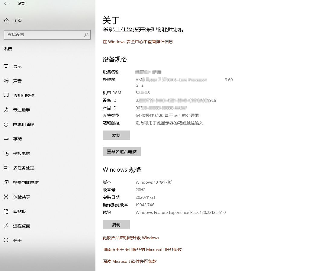This screenshot has height=271, width=315.
Task: Open the 关于 settings page
Action: (x=48, y=240)
